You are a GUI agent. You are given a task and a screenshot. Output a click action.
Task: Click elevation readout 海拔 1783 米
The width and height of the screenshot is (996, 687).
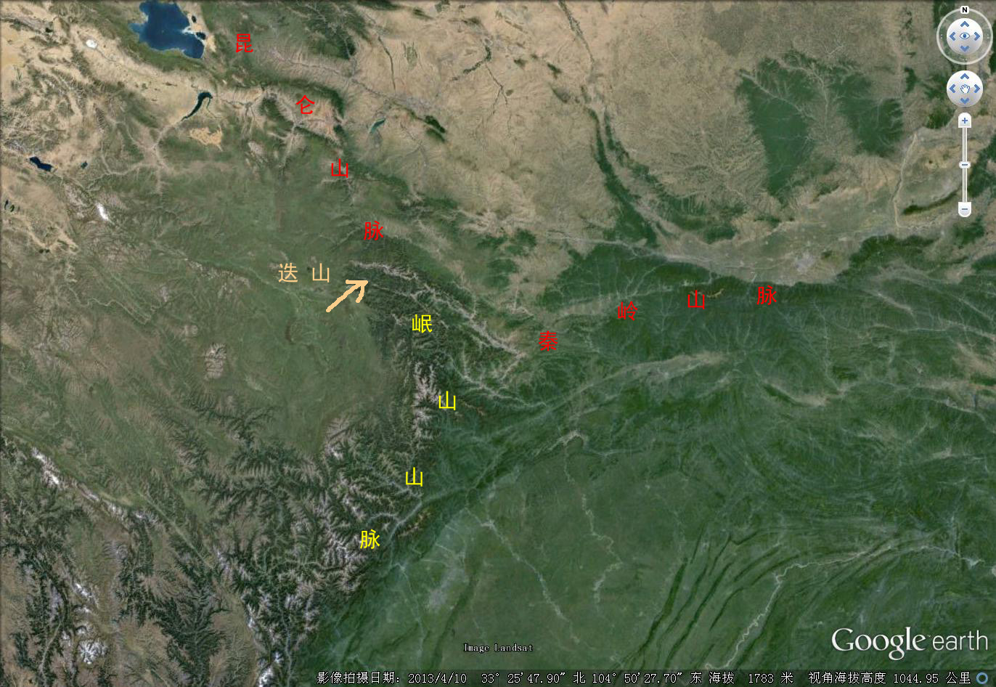751,678
